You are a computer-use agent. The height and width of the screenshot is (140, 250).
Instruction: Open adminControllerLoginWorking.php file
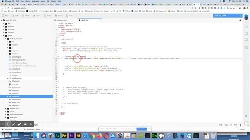tap(23, 66)
